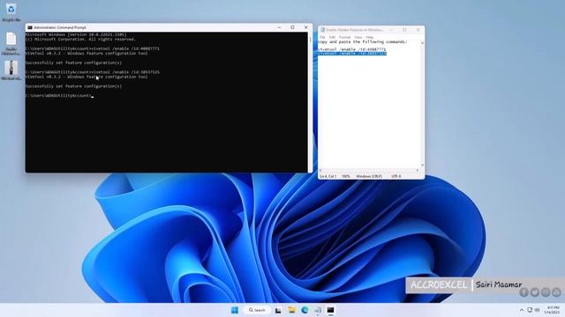Click 'Windows (CRLF)' in Notepad status bar

369,176
